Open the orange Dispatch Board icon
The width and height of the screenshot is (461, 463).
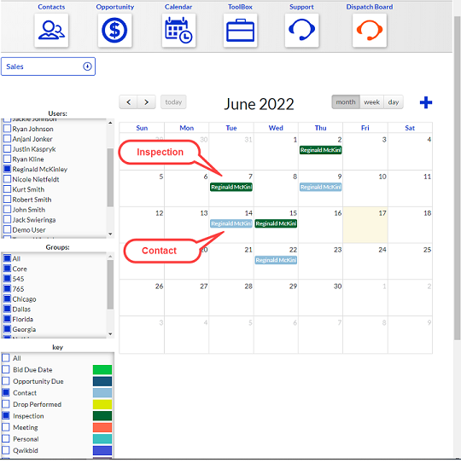pyautogui.click(x=370, y=30)
